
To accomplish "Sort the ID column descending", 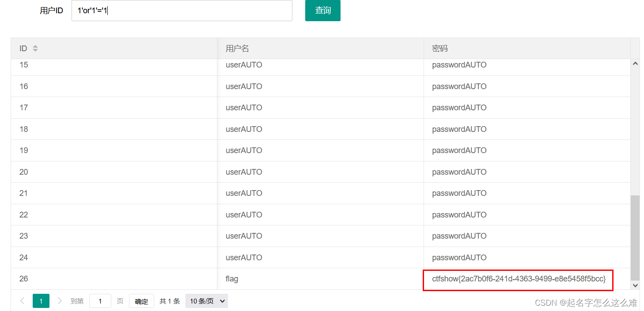I will click(x=35, y=50).
